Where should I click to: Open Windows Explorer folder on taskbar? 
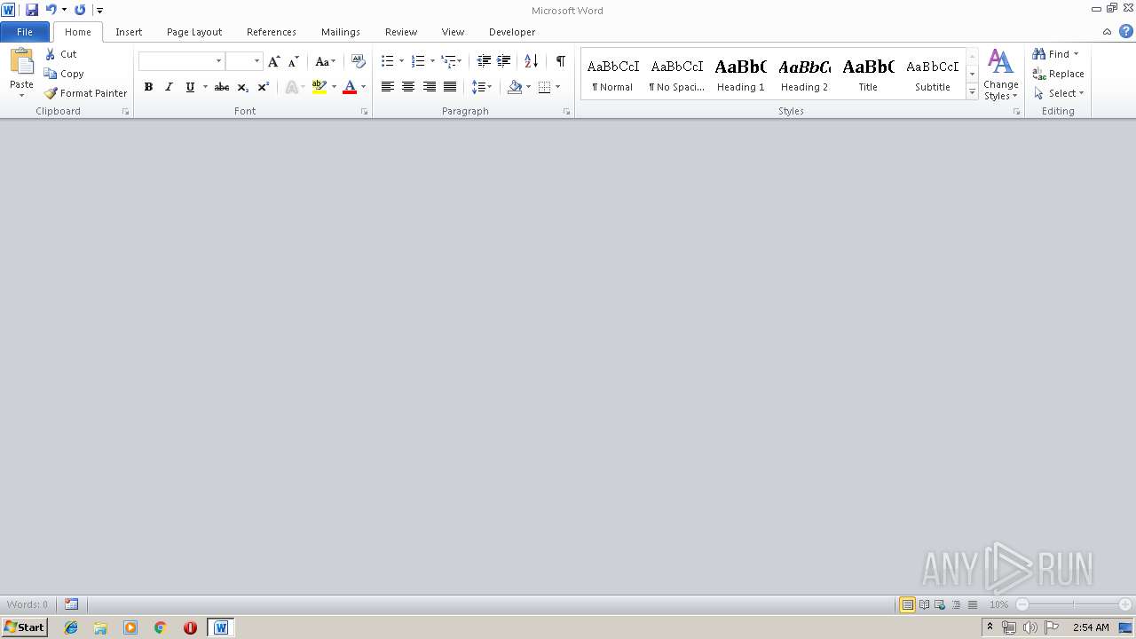100,627
